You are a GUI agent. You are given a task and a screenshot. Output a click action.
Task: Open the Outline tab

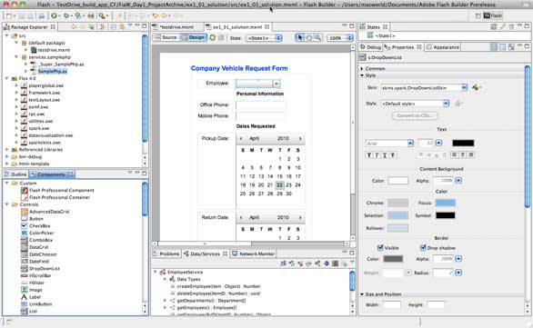(15, 174)
